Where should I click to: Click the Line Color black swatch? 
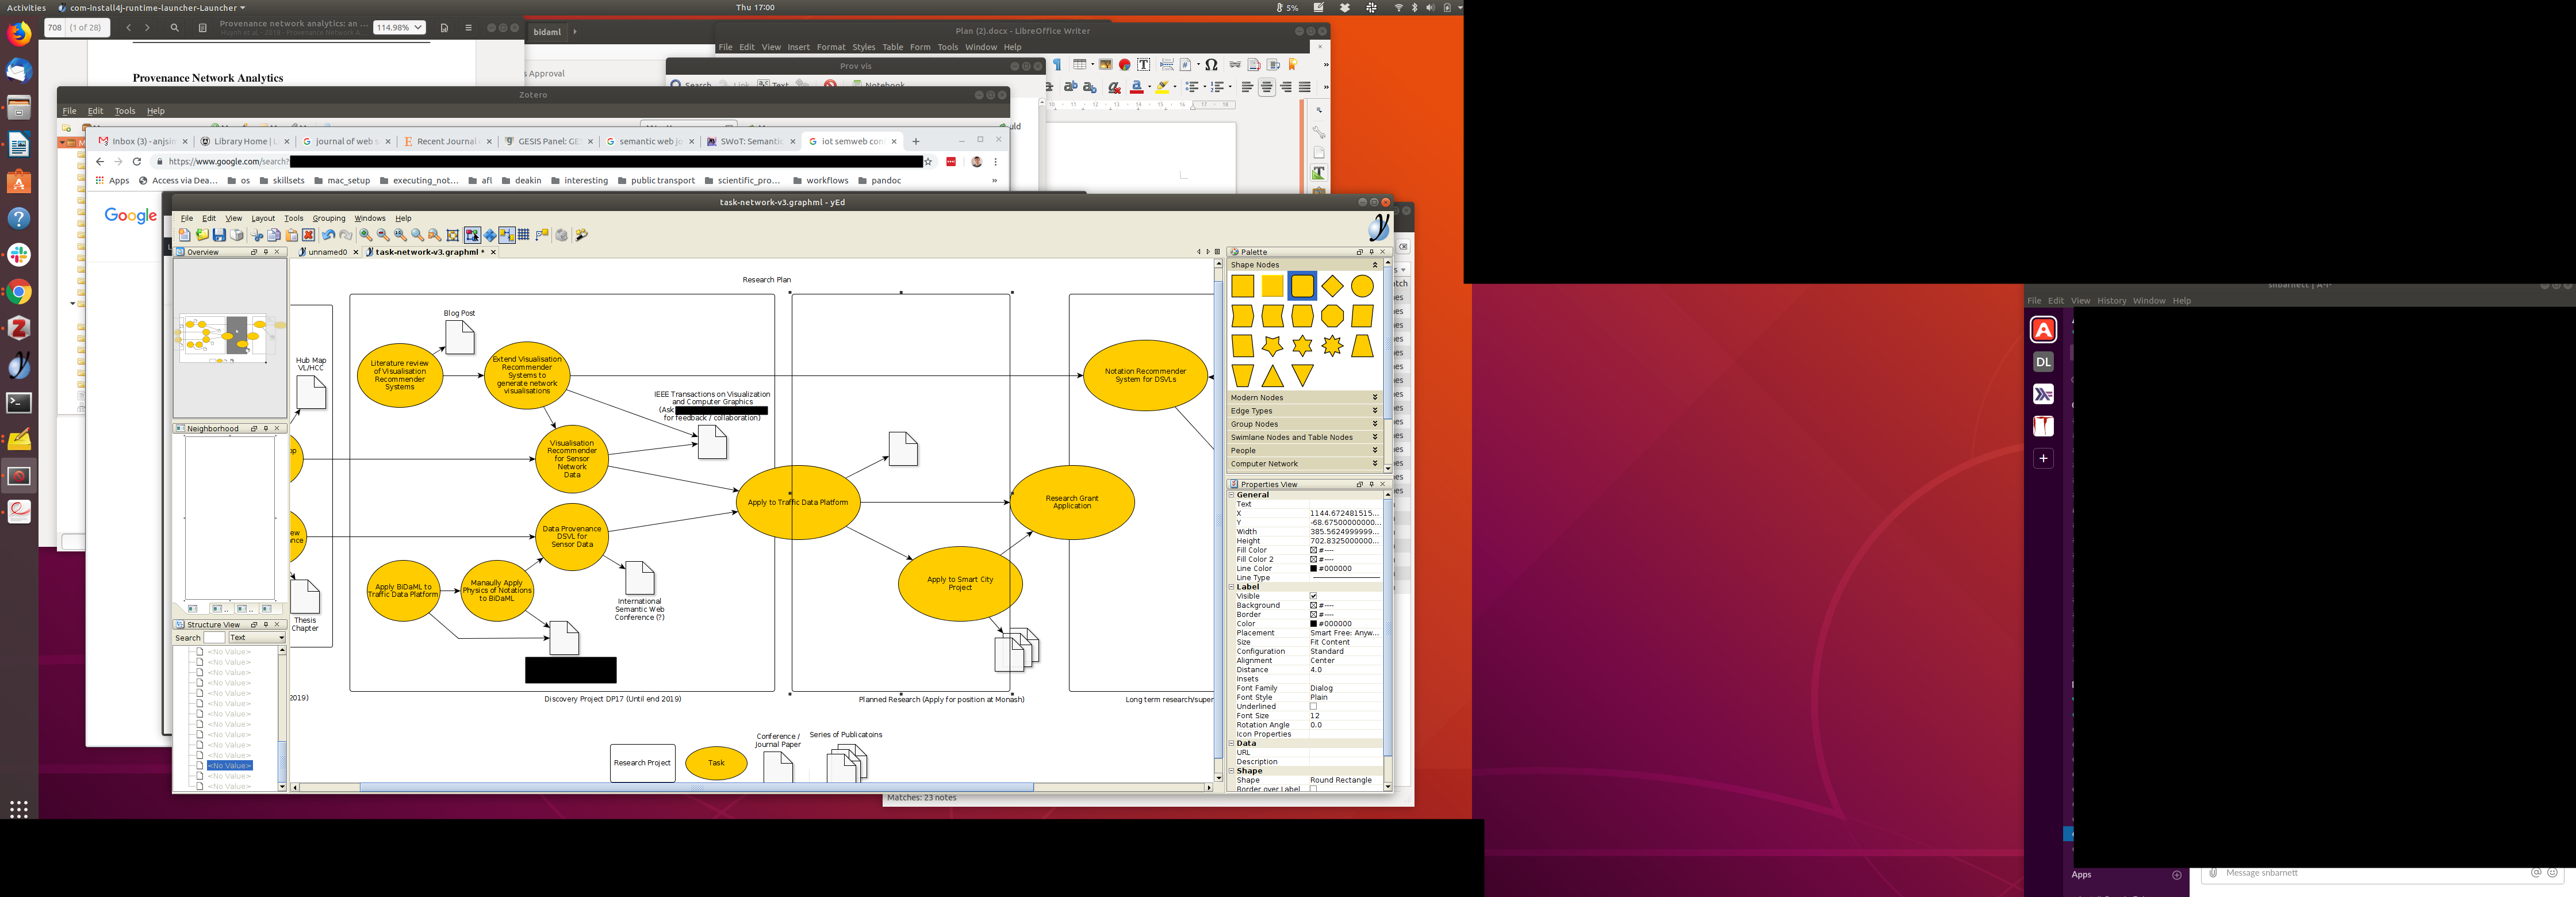point(1314,569)
